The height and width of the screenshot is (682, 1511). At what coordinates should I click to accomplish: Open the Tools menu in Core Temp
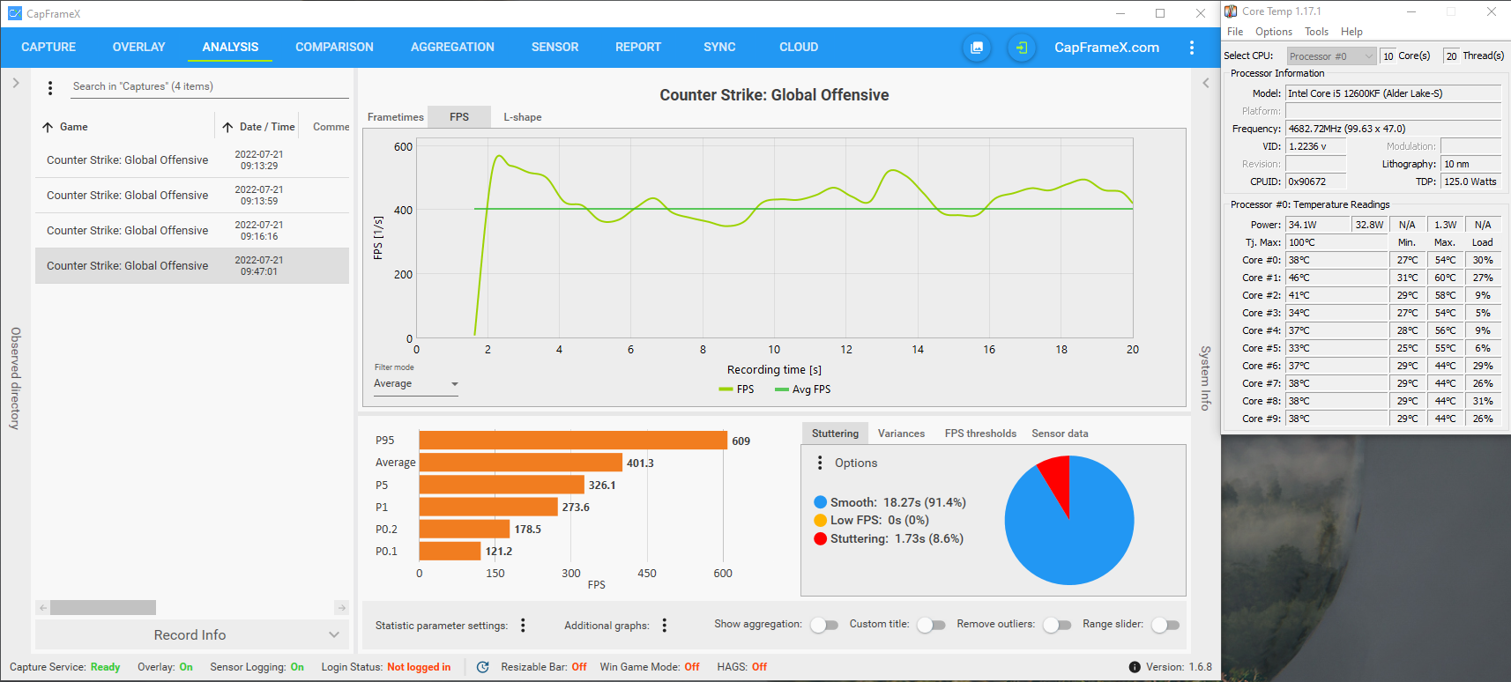pos(1316,32)
